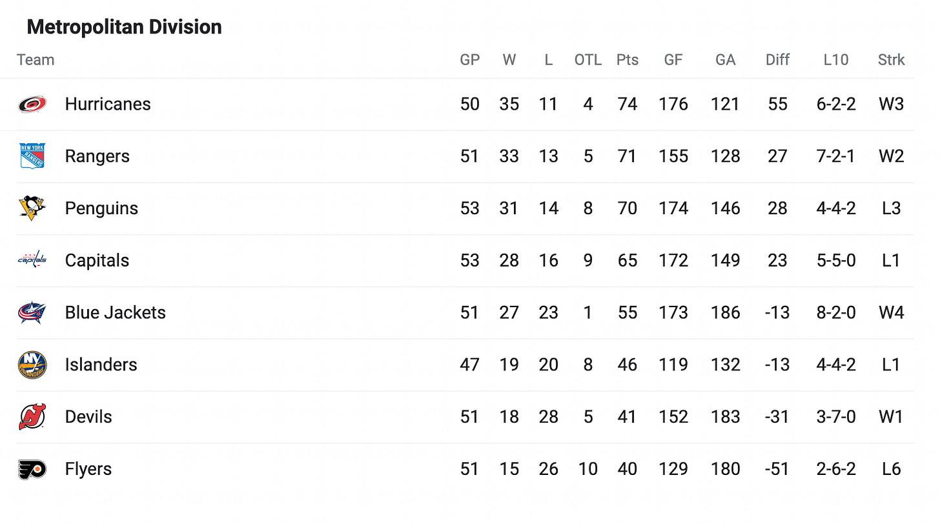Click the Flyers team name
Screen dimensions: 940x524
(x=88, y=469)
